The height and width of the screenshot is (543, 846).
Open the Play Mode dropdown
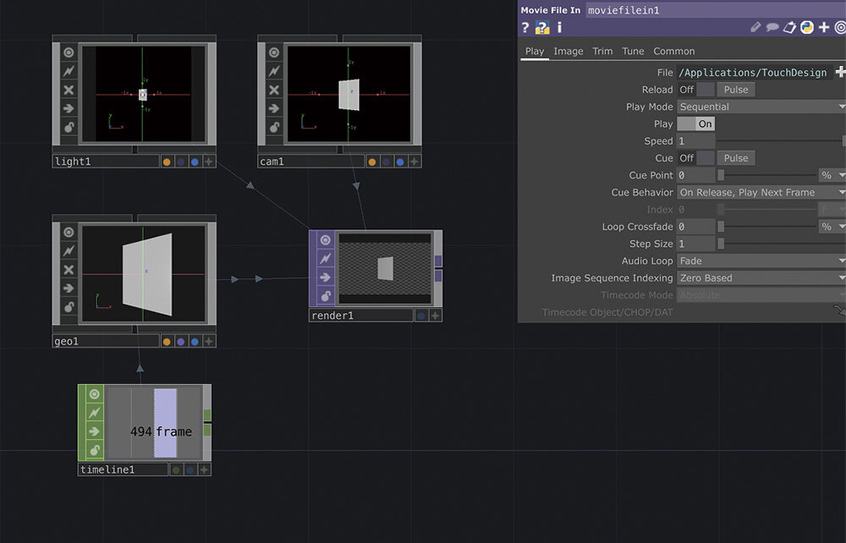tap(761, 107)
